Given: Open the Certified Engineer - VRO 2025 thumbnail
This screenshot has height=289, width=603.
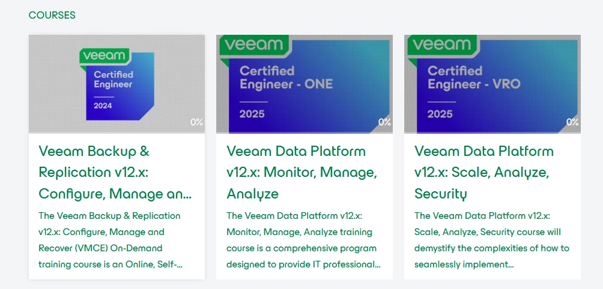Looking at the screenshot, I should pyautogui.click(x=492, y=84).
